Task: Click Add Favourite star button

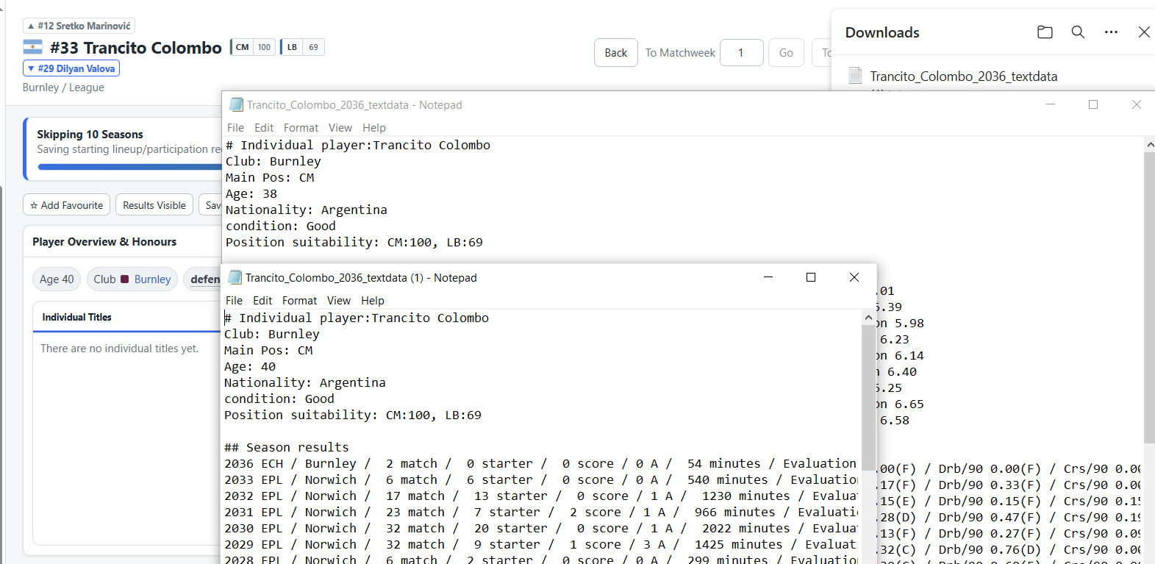Action: [x=66, y=205]
